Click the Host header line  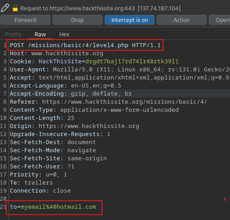coord(57,53)
